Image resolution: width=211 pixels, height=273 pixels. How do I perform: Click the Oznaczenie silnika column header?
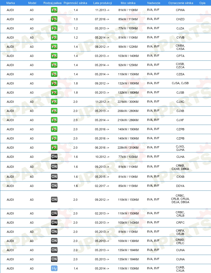pos(181,3)
